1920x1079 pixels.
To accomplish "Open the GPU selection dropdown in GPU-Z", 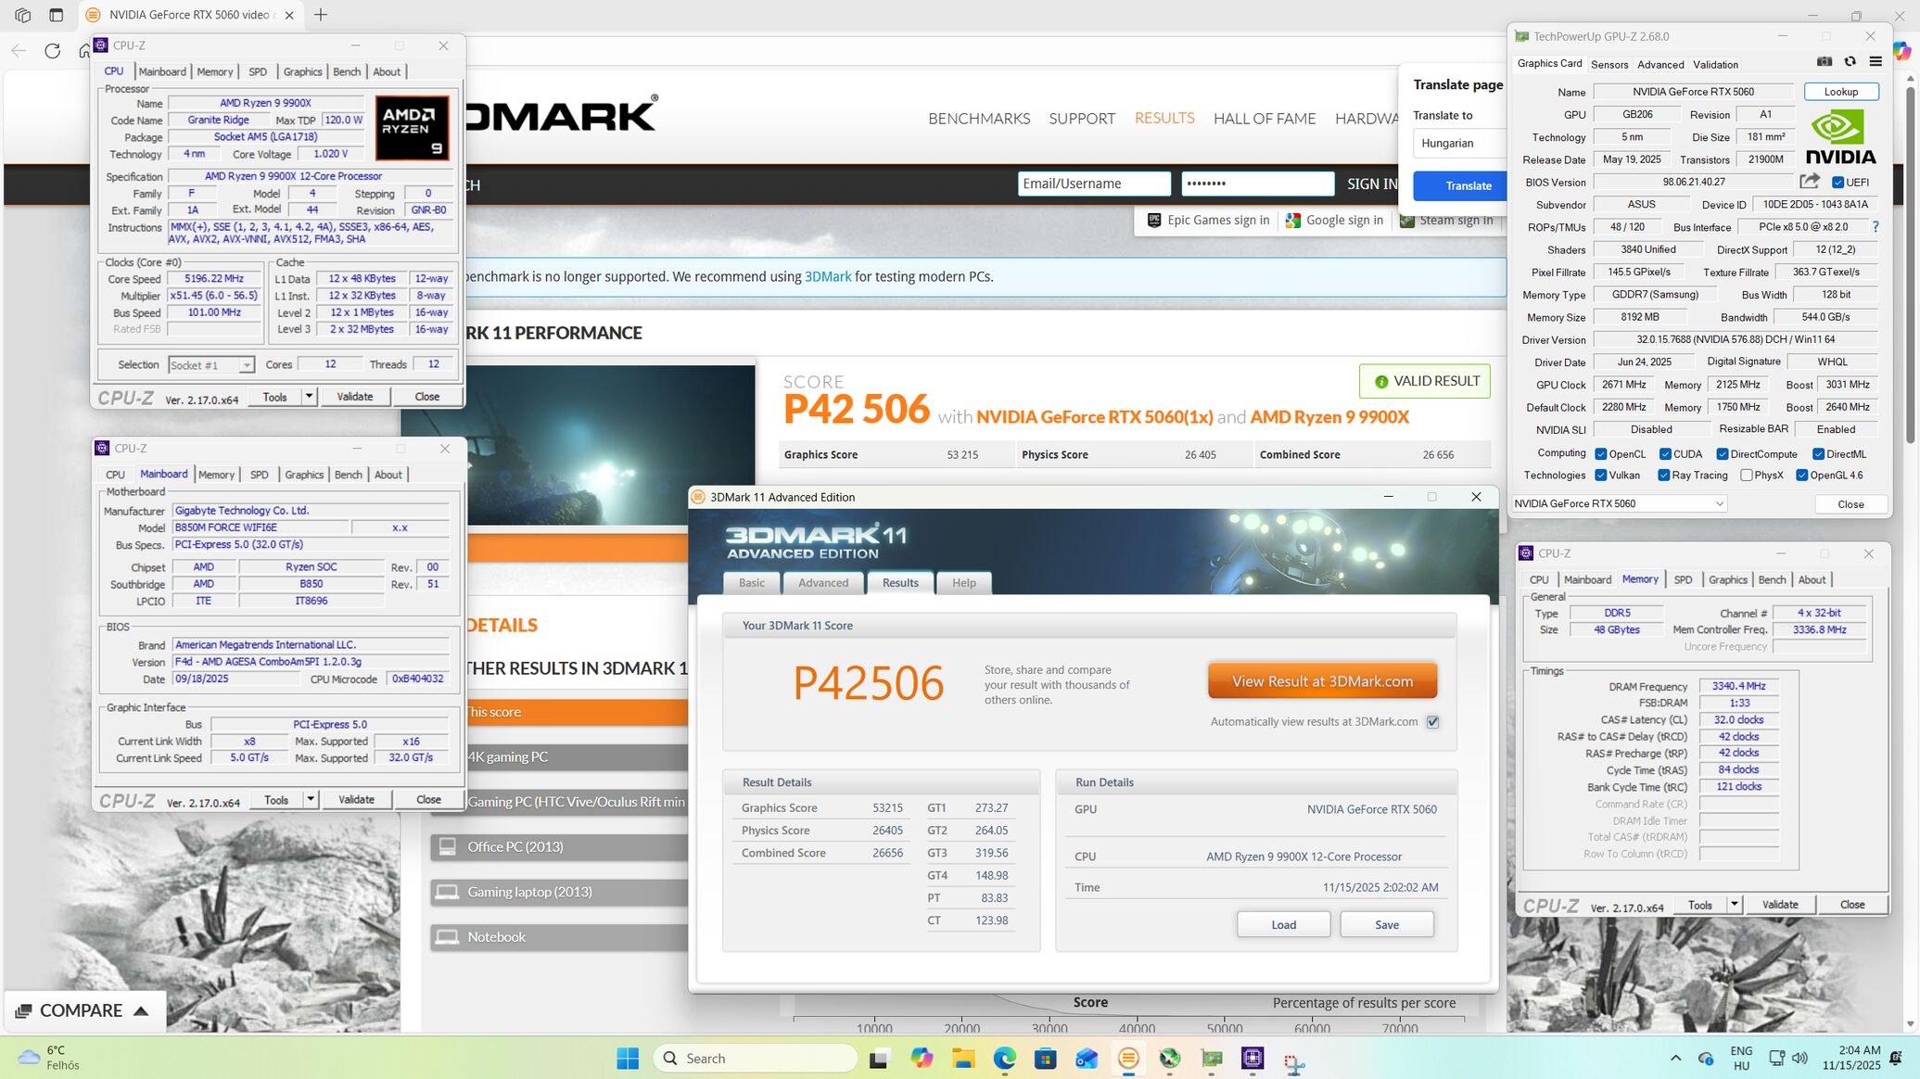I will click(1719, 504).
